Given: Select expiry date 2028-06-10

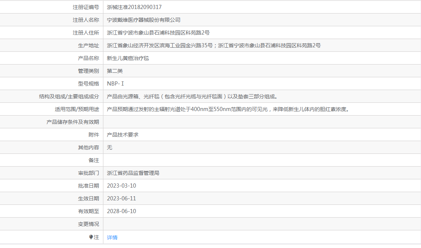Looking at the screenshot, I should click(x=122, y=211).
